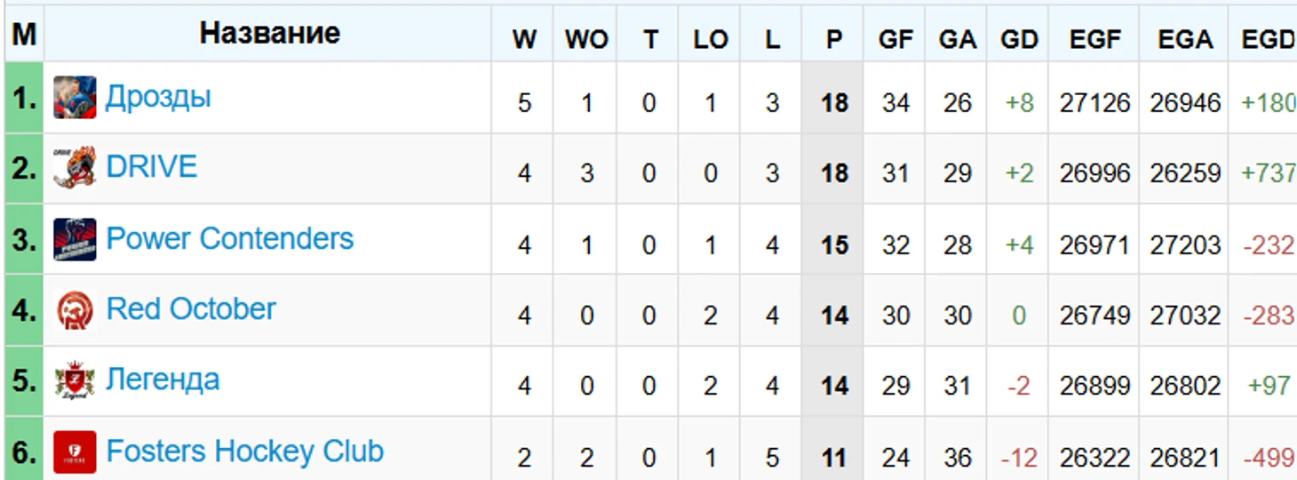This screenshot has width=1297, height=480.
Task: Sort table by the P points column
Action: pyautogui.click(x=833, y=39)
